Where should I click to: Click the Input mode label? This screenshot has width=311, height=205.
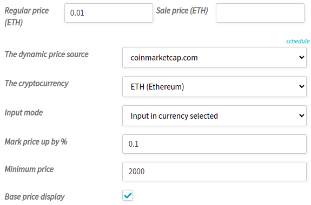[x=24, y=113]
